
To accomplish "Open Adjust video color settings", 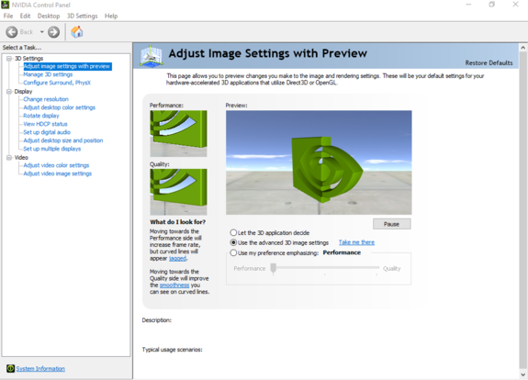I will [x=56, y=165].
